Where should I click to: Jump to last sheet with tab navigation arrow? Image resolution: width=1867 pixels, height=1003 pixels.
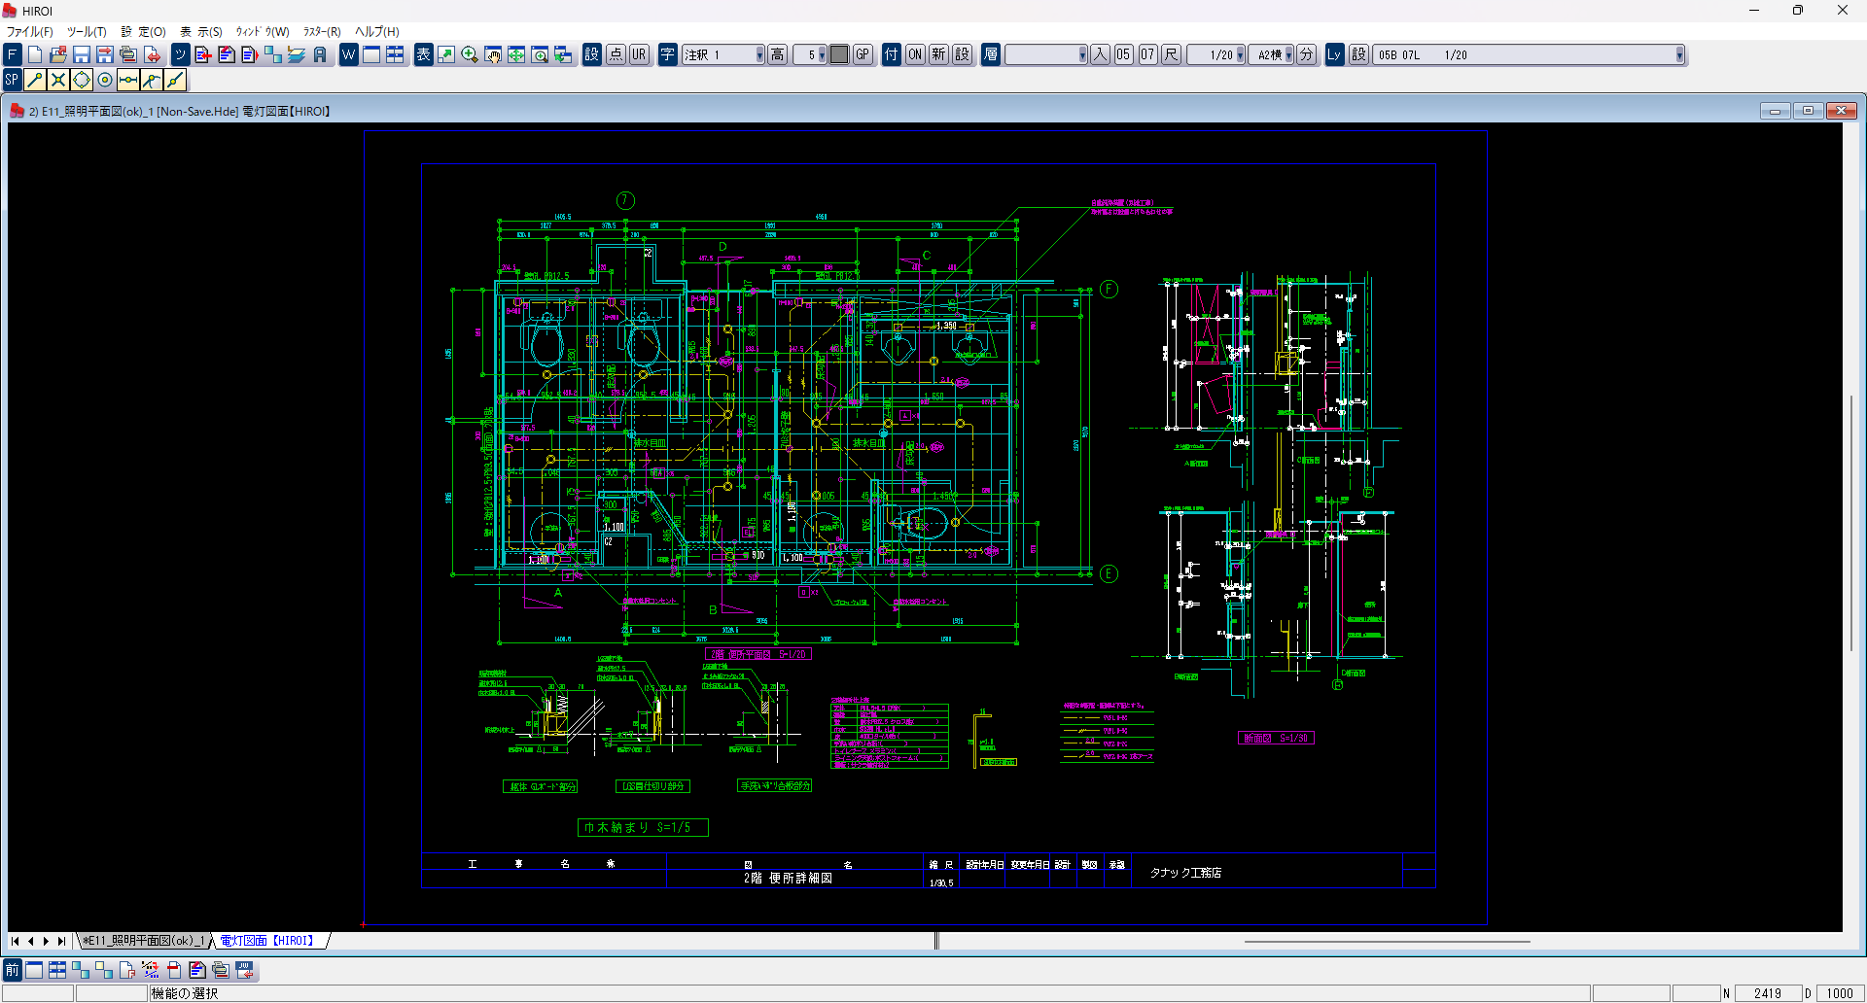click(x=61, y=941)
